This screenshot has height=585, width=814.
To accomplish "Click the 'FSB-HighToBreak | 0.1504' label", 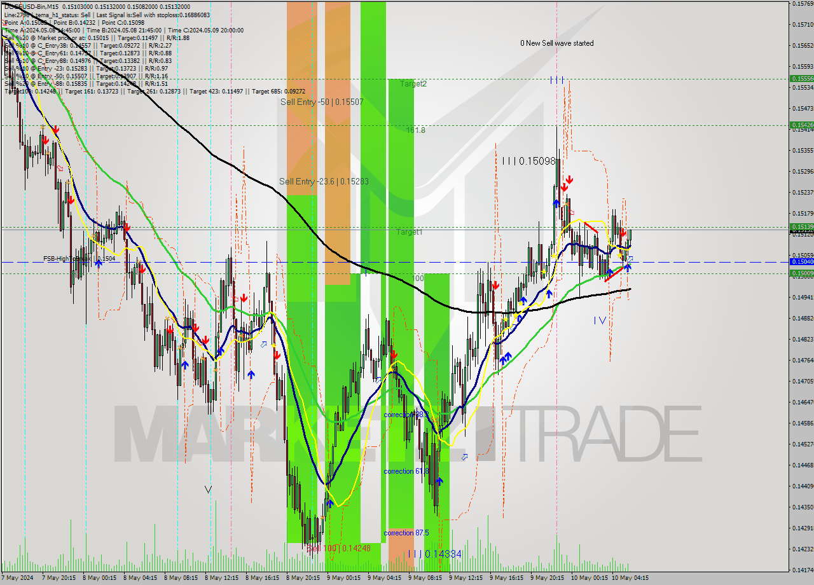I will (79, 259).
